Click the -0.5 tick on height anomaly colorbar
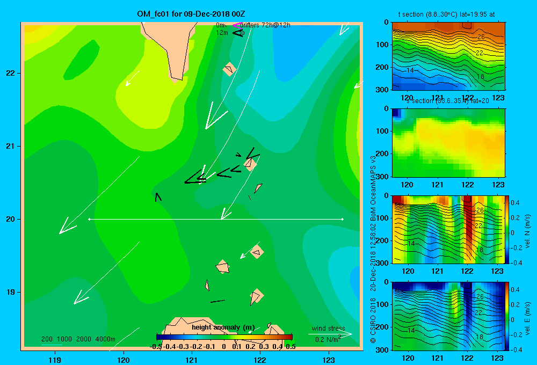The width and height of the screenshot is (537, 365). (156, 347)
